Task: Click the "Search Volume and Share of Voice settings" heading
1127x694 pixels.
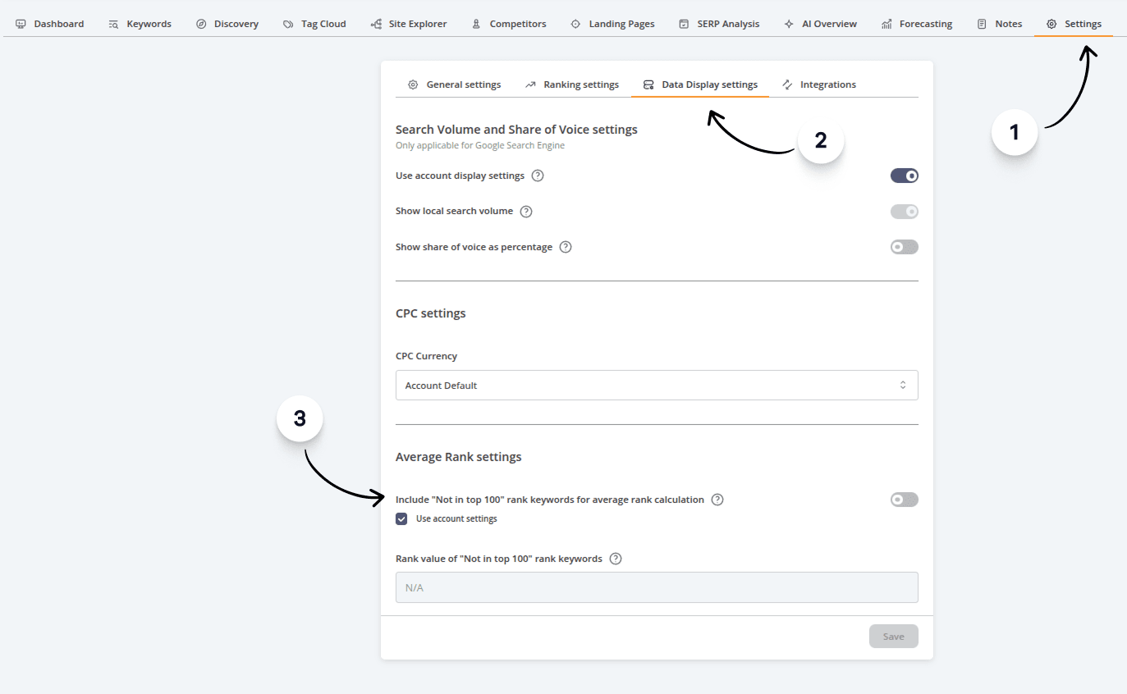Action: coord(516,130)
